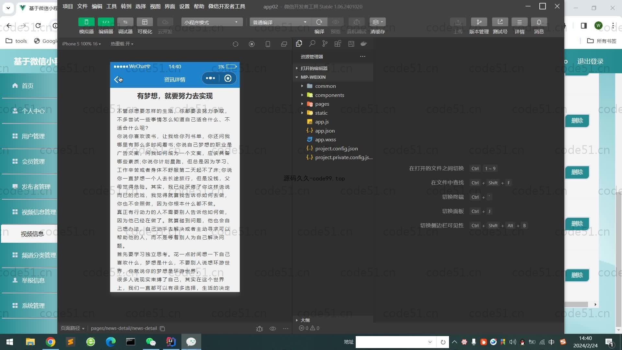Click the topmost 删除 button in browser page

tap(577, 121)
